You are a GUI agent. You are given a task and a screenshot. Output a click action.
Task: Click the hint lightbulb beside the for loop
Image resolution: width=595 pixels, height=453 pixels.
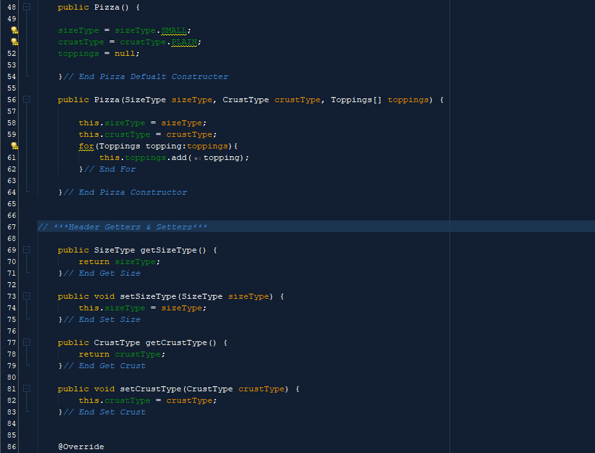(x=14, y=146)
